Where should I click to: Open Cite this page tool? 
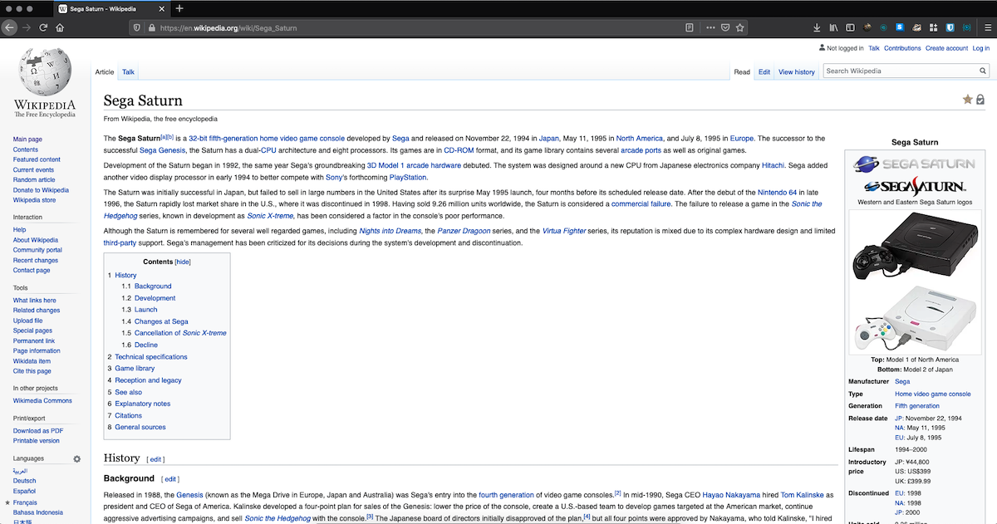pos(32,371)
